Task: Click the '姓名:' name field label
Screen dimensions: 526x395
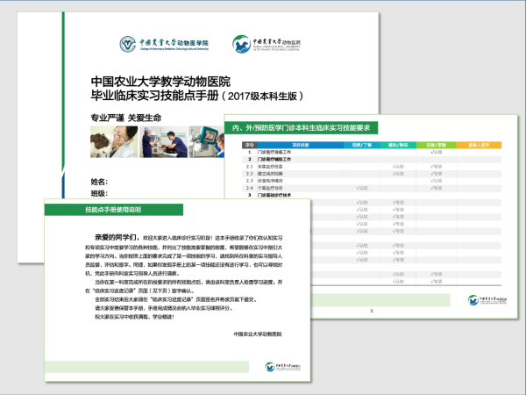Action: pos(99,182)
